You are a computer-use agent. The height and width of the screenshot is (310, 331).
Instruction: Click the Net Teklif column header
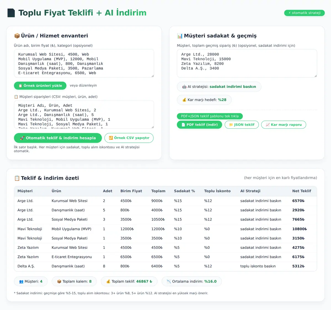coord(302,191)
